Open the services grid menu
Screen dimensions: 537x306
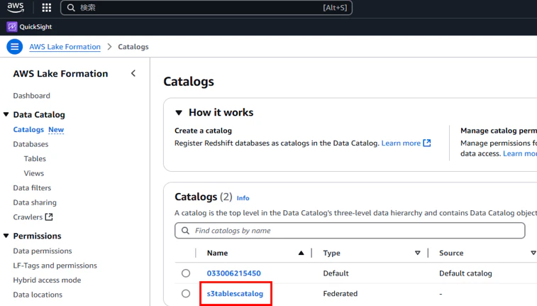[x=47, y=8]
